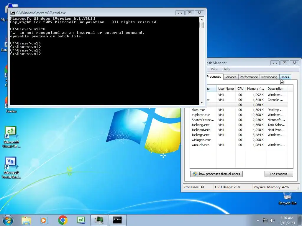Switch to the Networking tab
Viewport: 302px width, 226px height.
(269, 77)
